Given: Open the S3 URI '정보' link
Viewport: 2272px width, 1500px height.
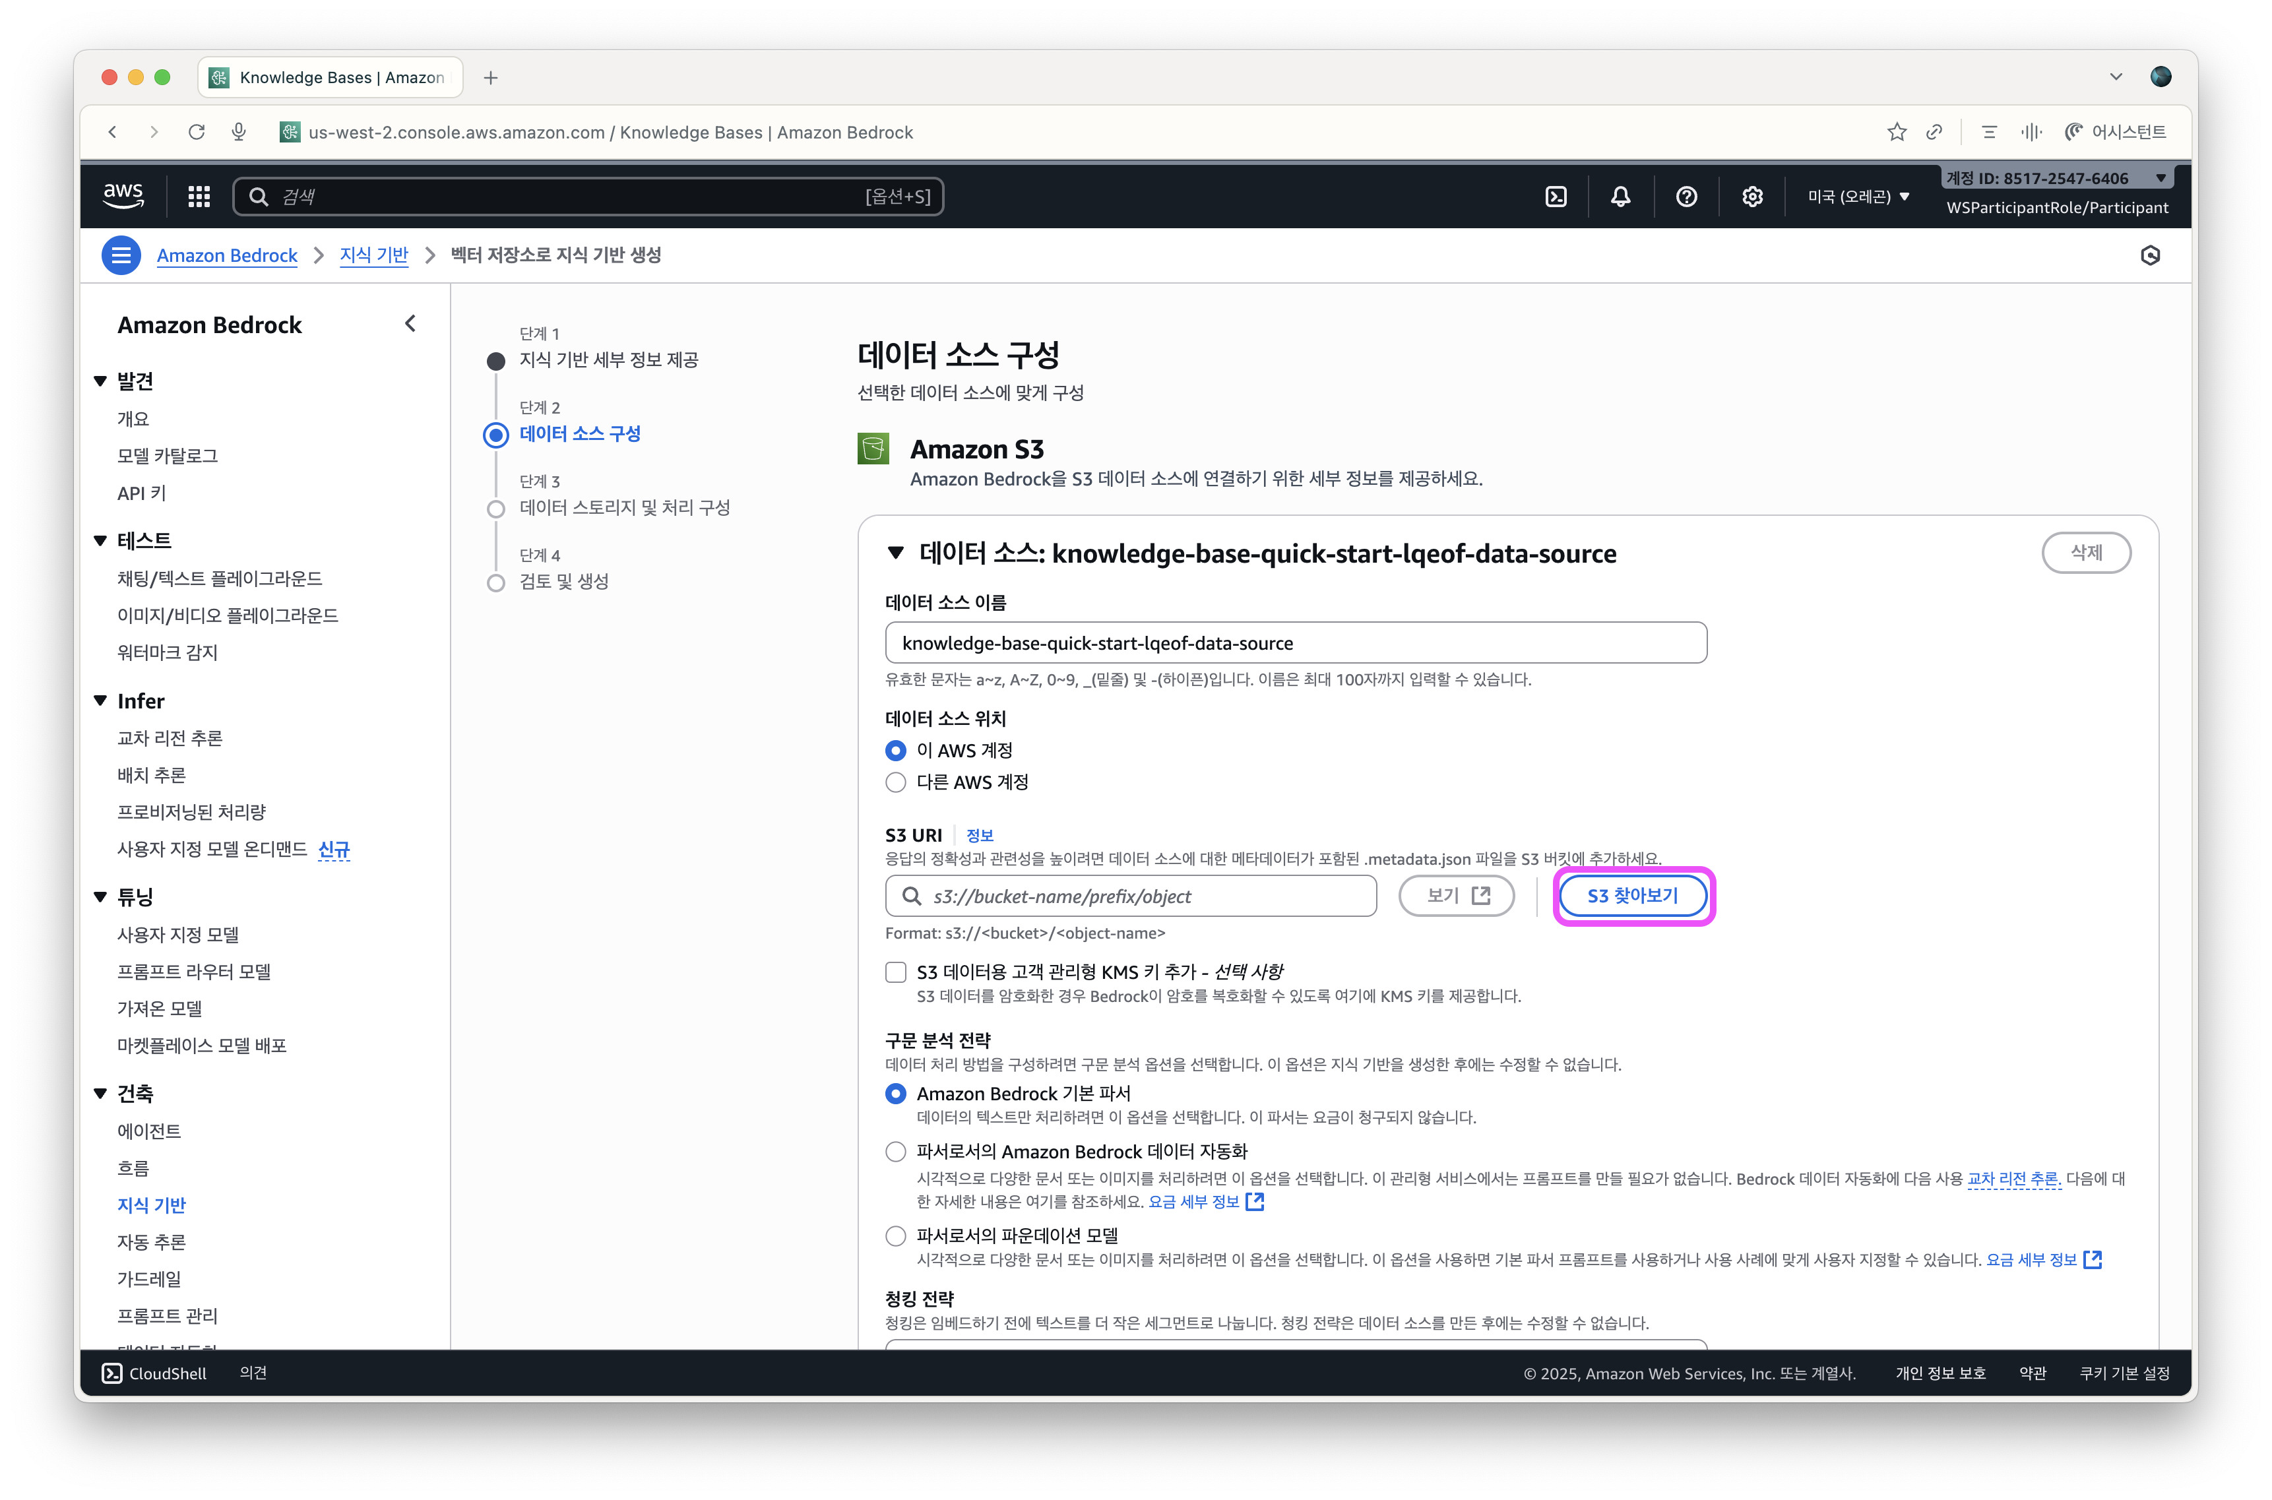Looking at the screenshot, I should 980,835.
